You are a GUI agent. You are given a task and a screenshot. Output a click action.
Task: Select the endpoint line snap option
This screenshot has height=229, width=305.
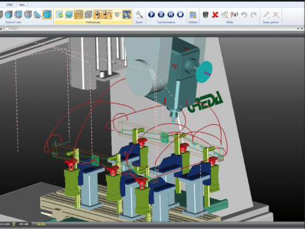267,15
